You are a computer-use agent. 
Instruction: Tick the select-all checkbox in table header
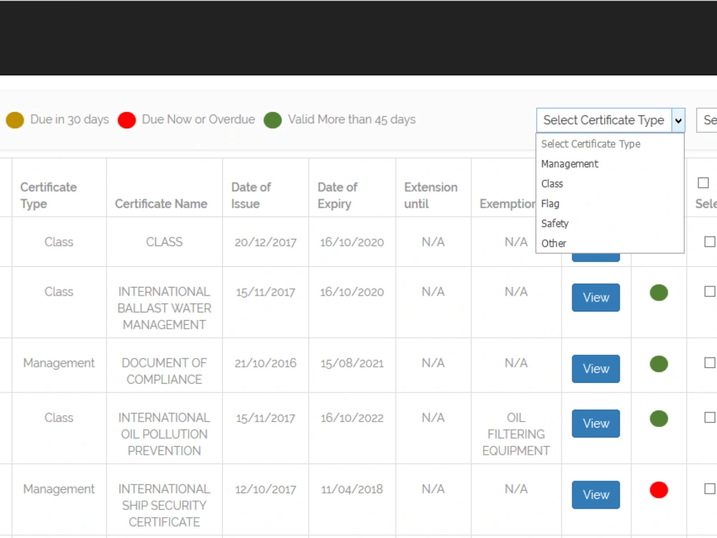703,183
